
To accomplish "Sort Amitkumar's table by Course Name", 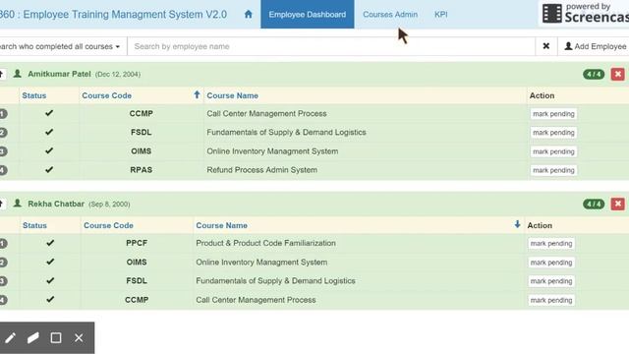I will pos(232,95).
